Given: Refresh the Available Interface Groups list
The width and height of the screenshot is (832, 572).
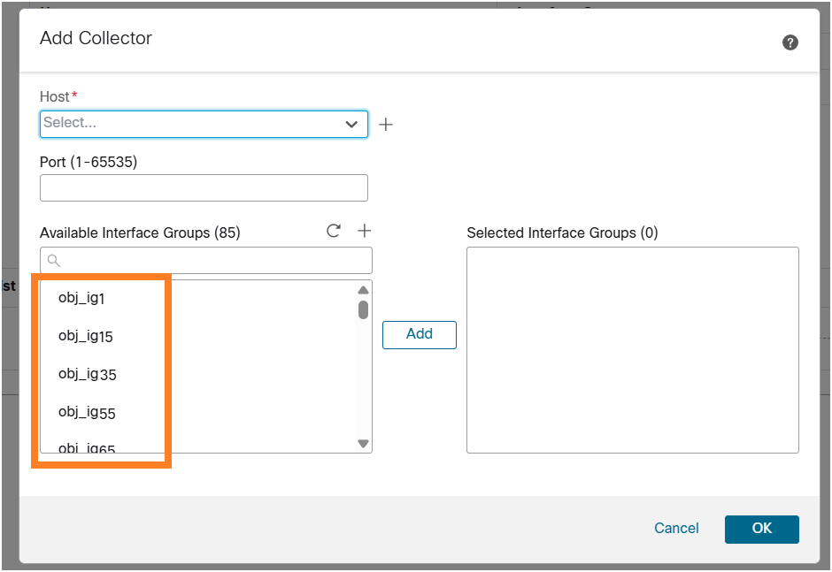Looking at the screenshot, I should point(334,231).
